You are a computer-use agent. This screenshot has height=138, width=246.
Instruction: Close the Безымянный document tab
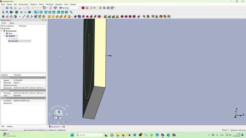pos(64,127)
